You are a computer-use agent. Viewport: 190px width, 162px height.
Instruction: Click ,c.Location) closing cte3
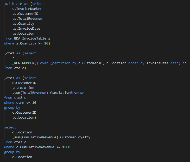[x=24, y=118]
